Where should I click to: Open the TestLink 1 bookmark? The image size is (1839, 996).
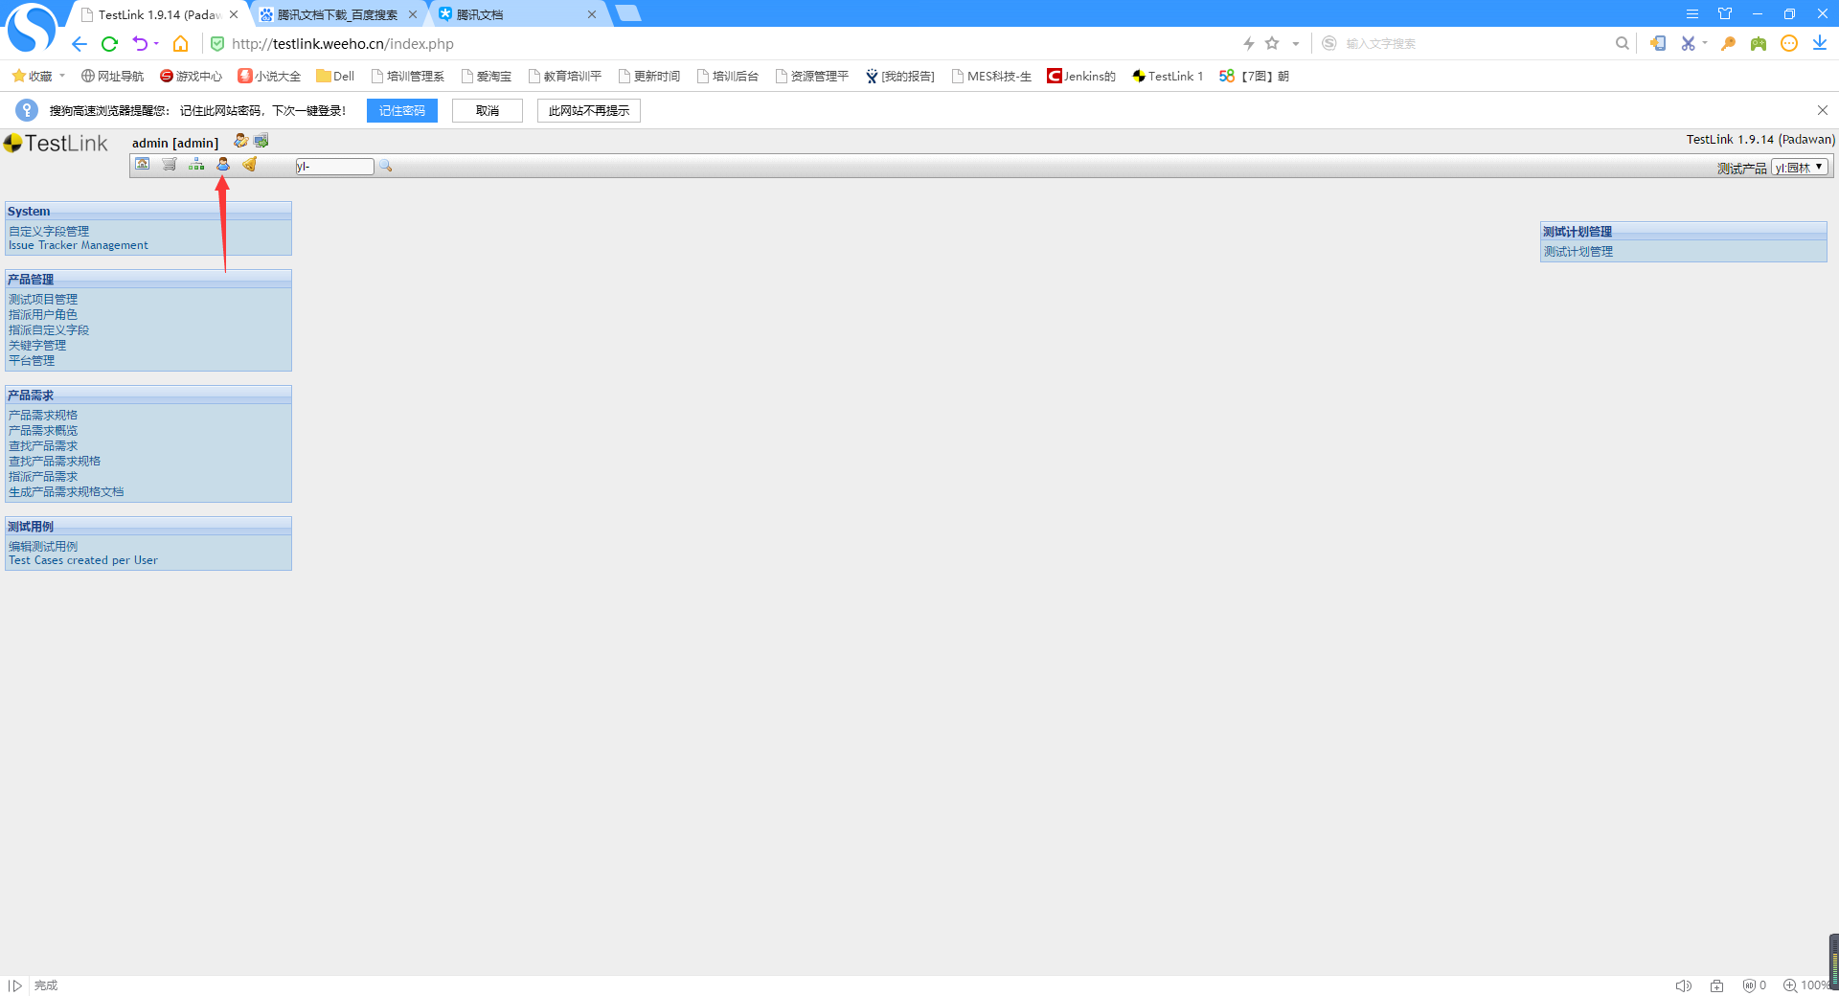1168,76
